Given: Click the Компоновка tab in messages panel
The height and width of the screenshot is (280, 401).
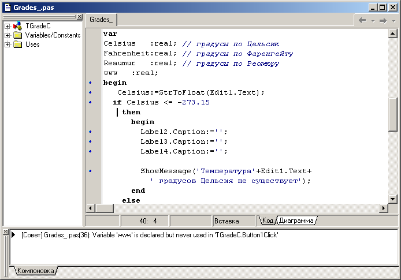Looking at the screenshot, I should (x=36, y=270).
